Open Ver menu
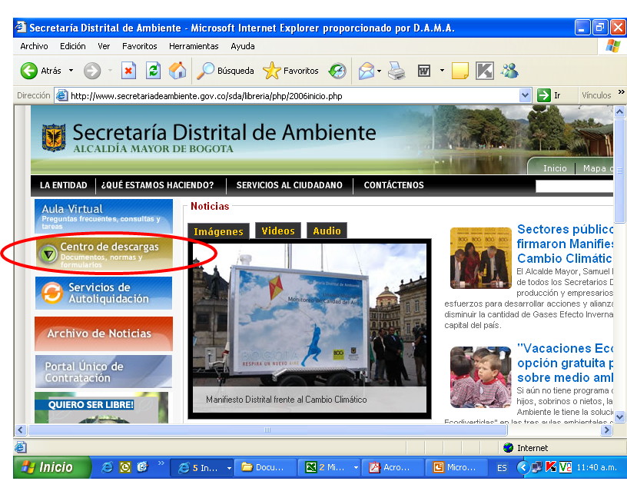This screenshot has width=627, height=501. pos(104,46)
